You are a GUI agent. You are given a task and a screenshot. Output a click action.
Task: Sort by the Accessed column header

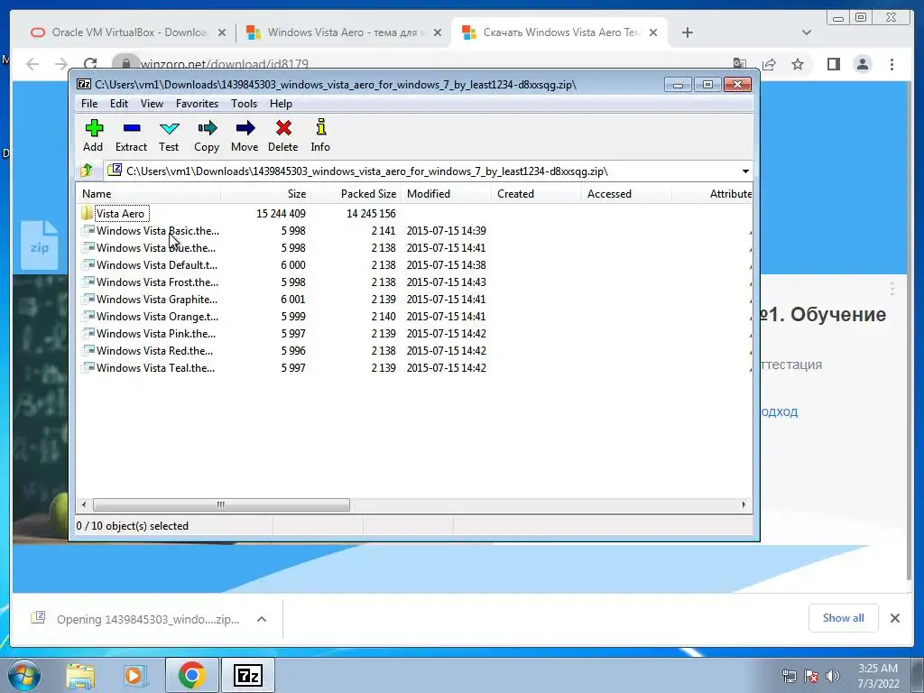(626, 193)
